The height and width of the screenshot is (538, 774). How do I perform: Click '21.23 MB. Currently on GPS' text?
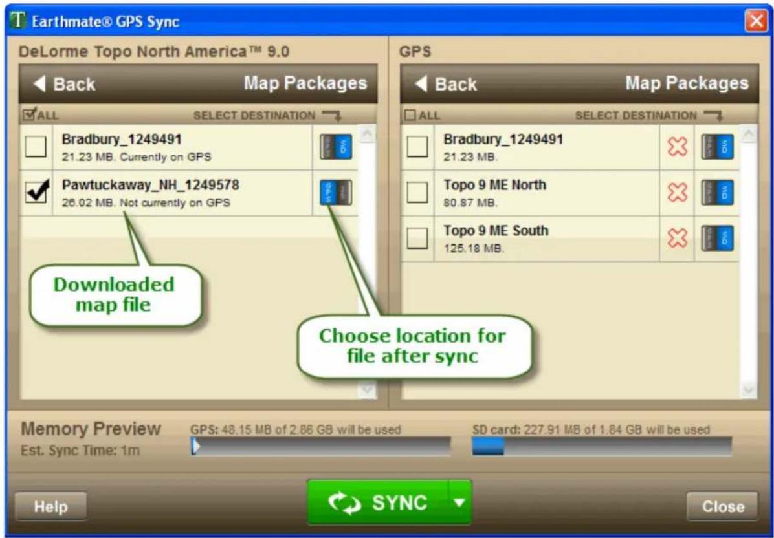pos(137,157)
